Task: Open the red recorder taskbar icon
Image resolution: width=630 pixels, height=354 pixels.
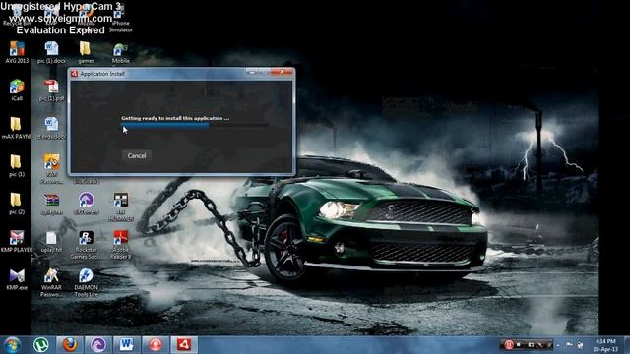Action: (156, 345)
